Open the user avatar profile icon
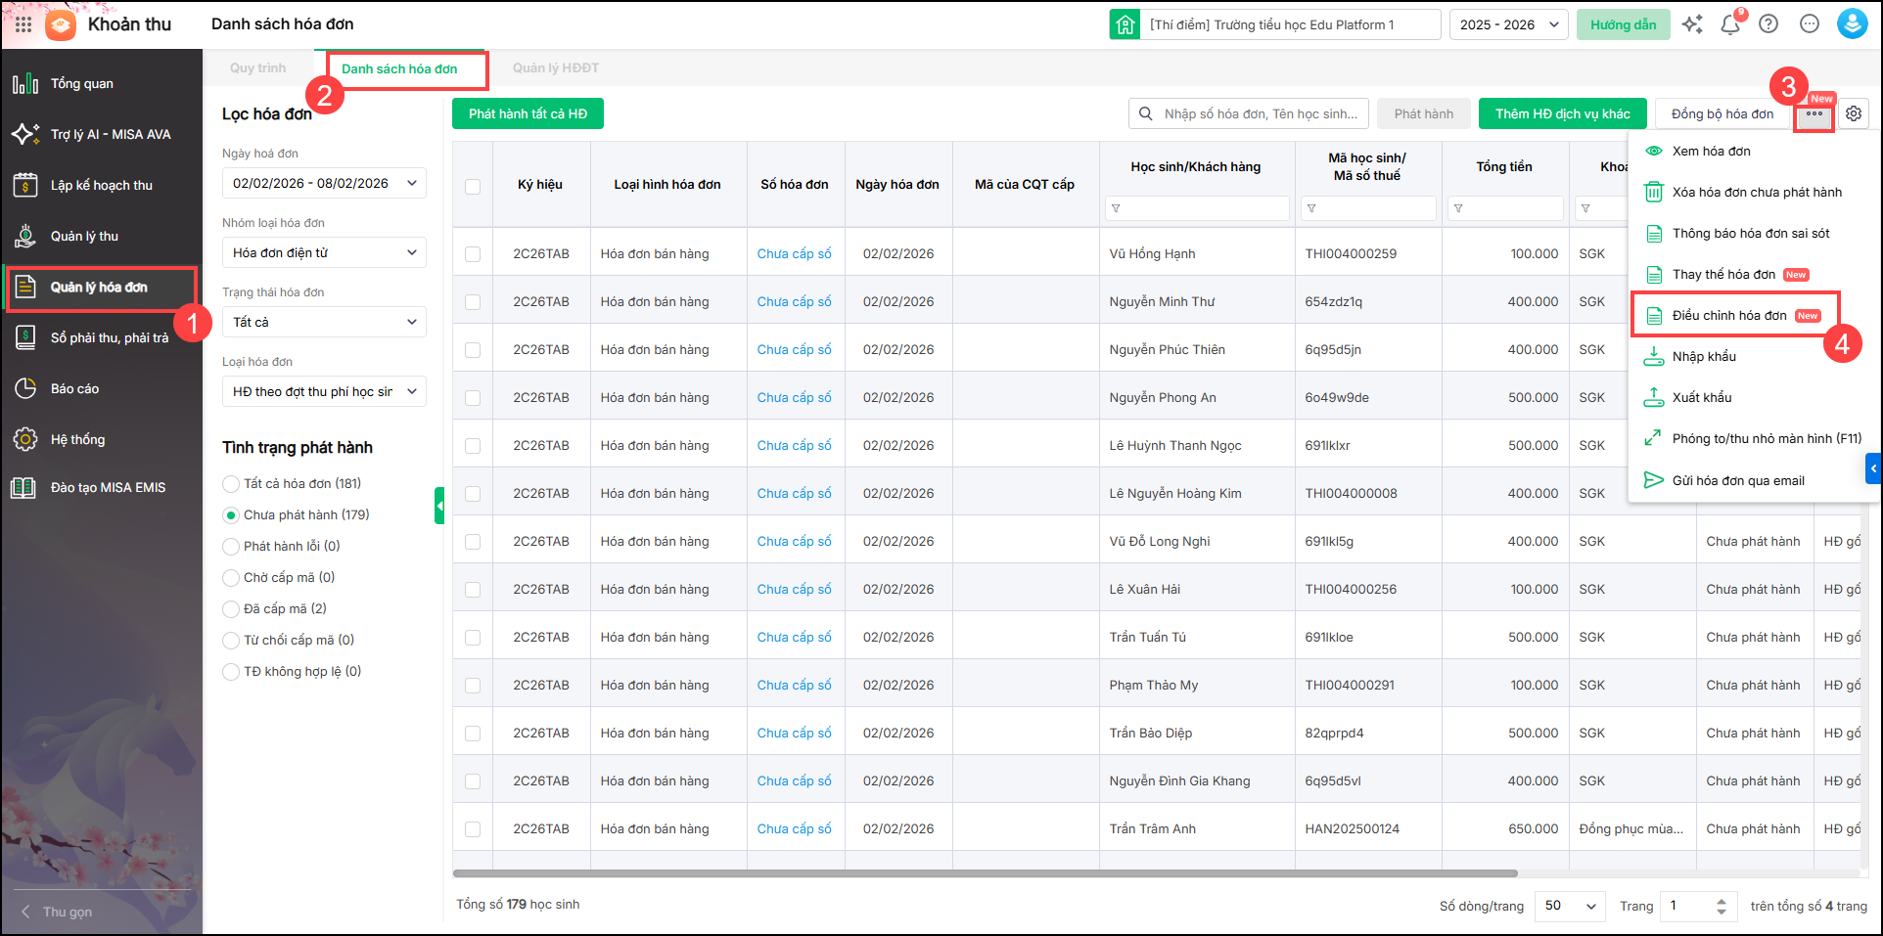This screenshot has width=1883, height=936. (1852, 24)
